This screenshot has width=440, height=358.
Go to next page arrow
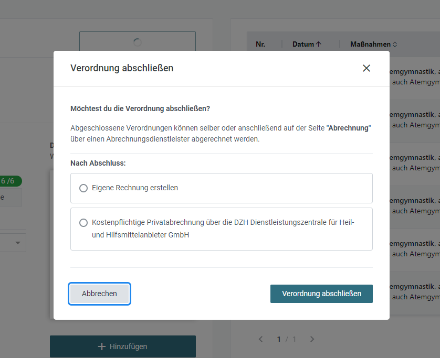click(x=312, y=339)
